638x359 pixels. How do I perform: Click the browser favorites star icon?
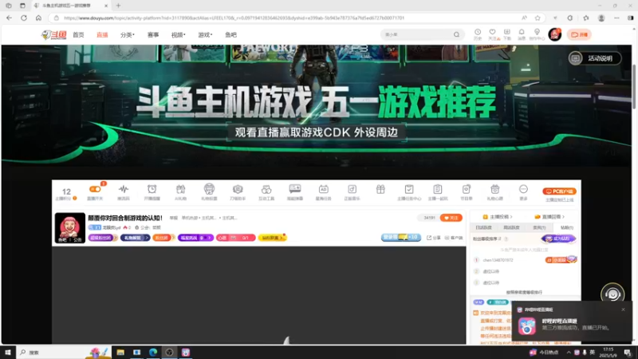coord(538,18)
